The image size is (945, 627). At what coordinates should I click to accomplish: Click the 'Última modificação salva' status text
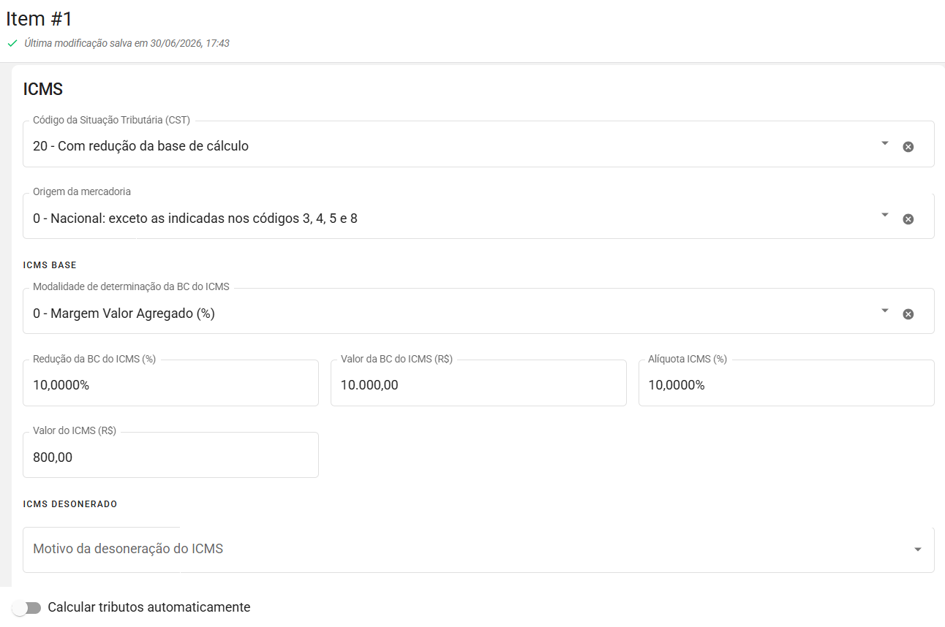point(127,43)
